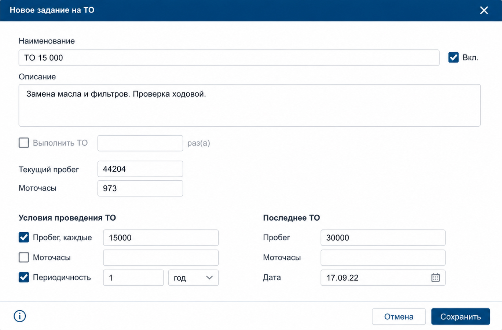Screen dimensions: 502x330
Task: Close the Новое задание на ТО dialog
Action: (484, 10)
